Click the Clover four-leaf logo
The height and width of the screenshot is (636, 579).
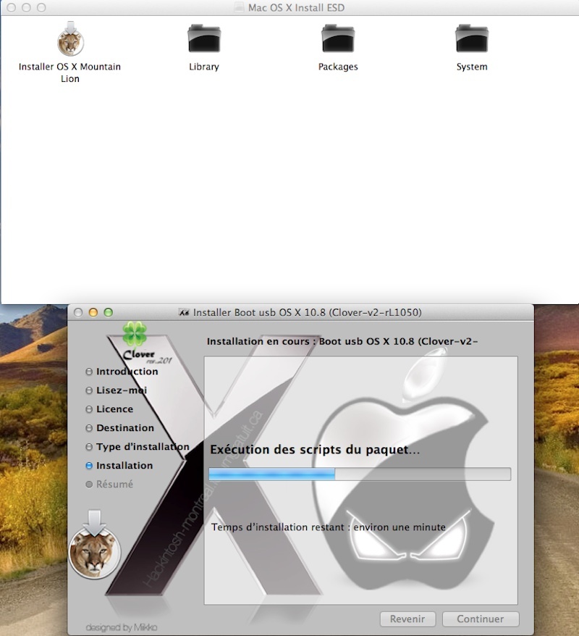pos(135,333)
